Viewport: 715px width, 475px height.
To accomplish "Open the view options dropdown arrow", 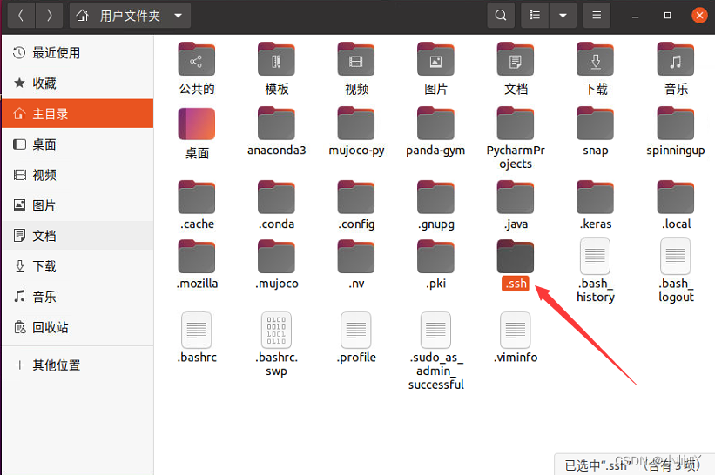I will pos(563,16).
